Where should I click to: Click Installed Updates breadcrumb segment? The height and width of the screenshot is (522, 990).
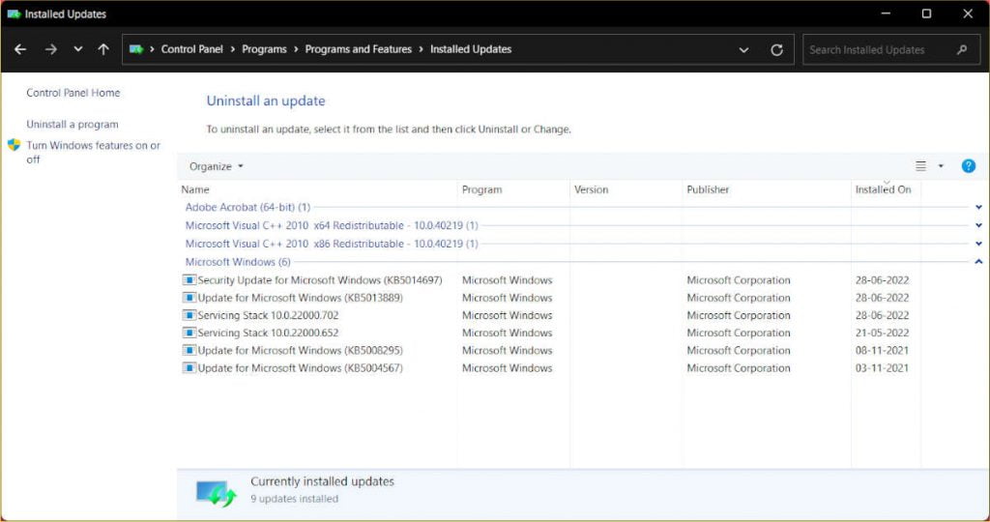click(471, 49)
